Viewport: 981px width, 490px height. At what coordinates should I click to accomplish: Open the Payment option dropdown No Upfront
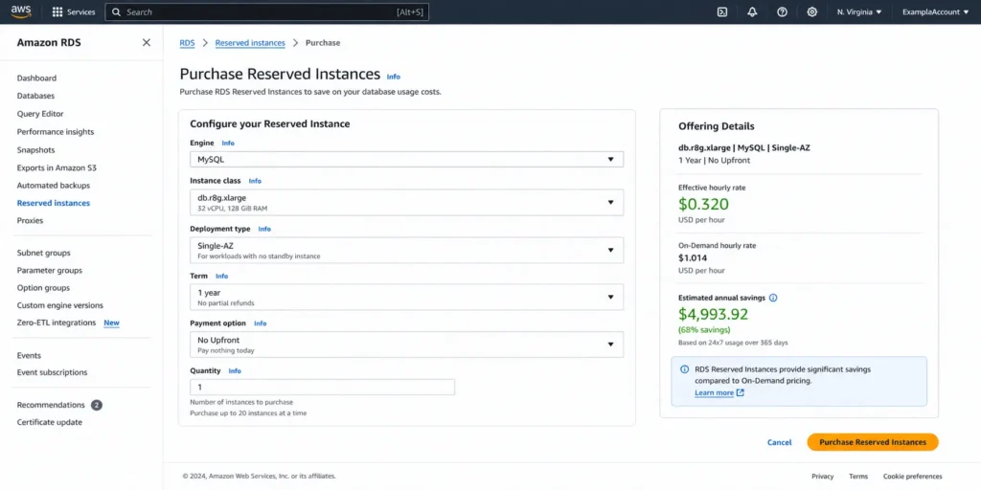pyautogui.click(x=406, y=345)
